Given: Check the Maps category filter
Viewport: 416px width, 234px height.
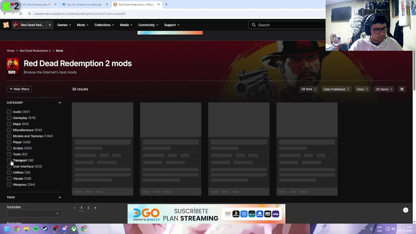Looking at the screenshot, I should tap(9, 124).
